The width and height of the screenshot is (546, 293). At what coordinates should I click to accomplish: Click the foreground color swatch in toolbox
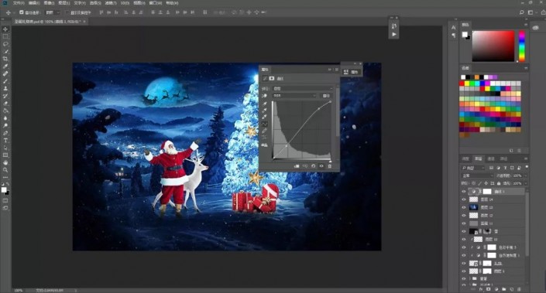click(x=4, y=189)
